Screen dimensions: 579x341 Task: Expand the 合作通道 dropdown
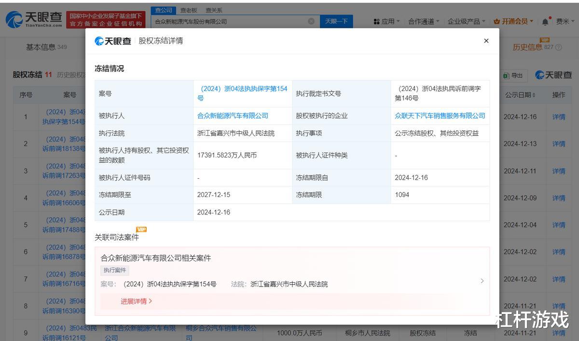click(x=424, y=21)
